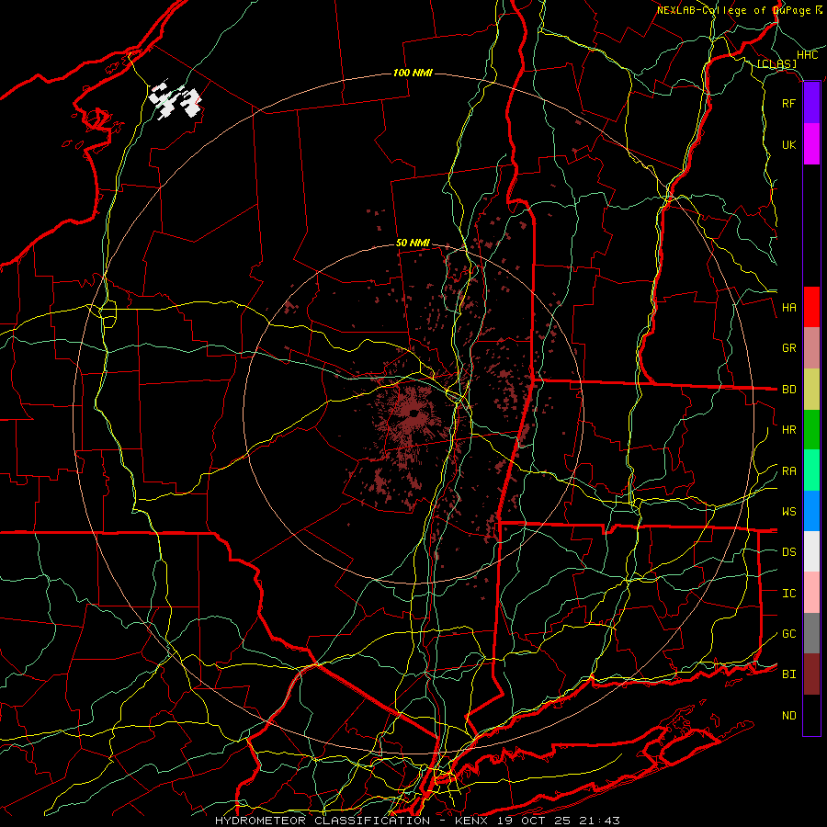Click the BI brown legend swatch

tap(811, 674)
